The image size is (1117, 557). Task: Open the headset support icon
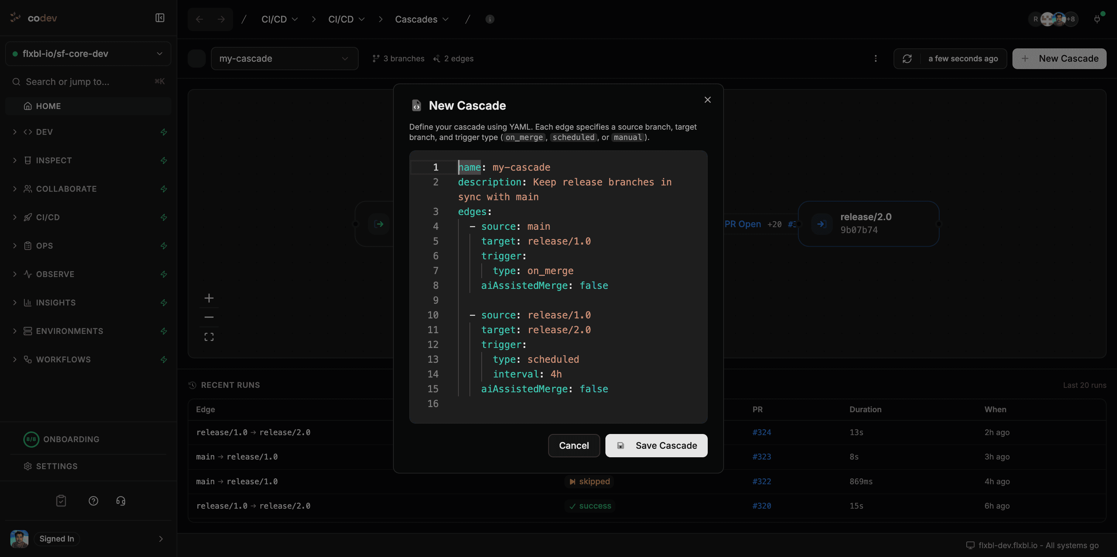pos(120,500)
